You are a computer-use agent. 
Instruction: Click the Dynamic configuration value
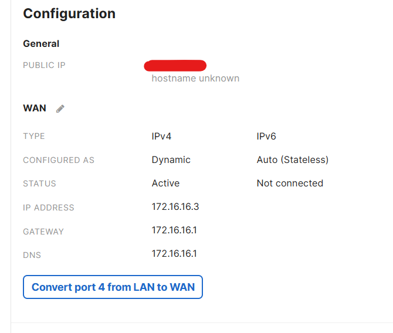(171, 159)
